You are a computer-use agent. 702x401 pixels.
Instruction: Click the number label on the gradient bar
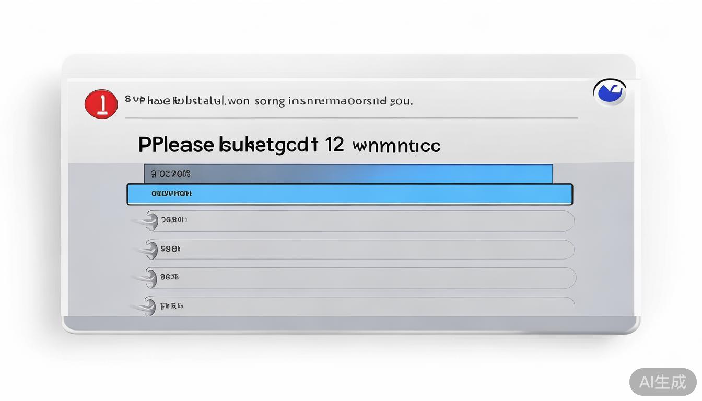171,173
